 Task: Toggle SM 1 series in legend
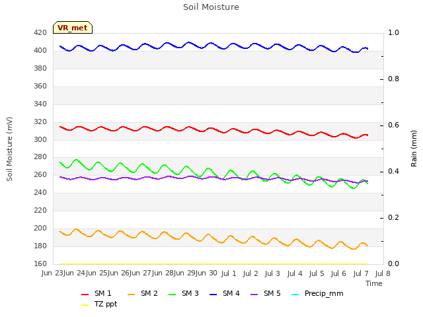(x=96, y=293)
